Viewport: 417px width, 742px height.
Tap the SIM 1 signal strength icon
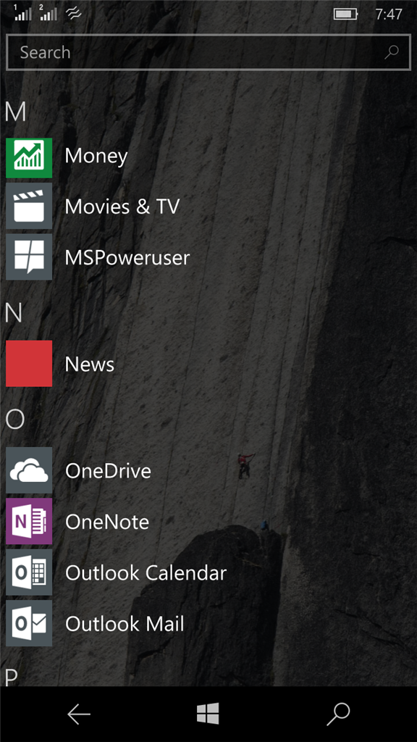point(22,13)
